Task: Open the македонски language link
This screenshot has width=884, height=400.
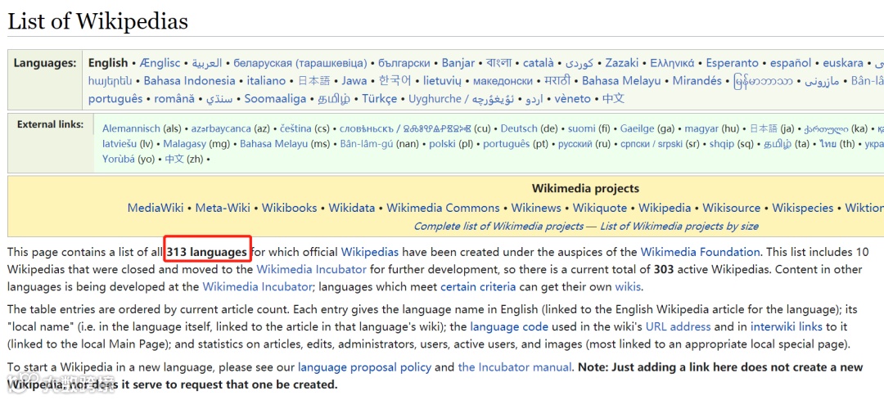Action: point(503,80)
